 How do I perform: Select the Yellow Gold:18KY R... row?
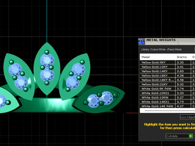pyautogui.click(x=167, y=80)
